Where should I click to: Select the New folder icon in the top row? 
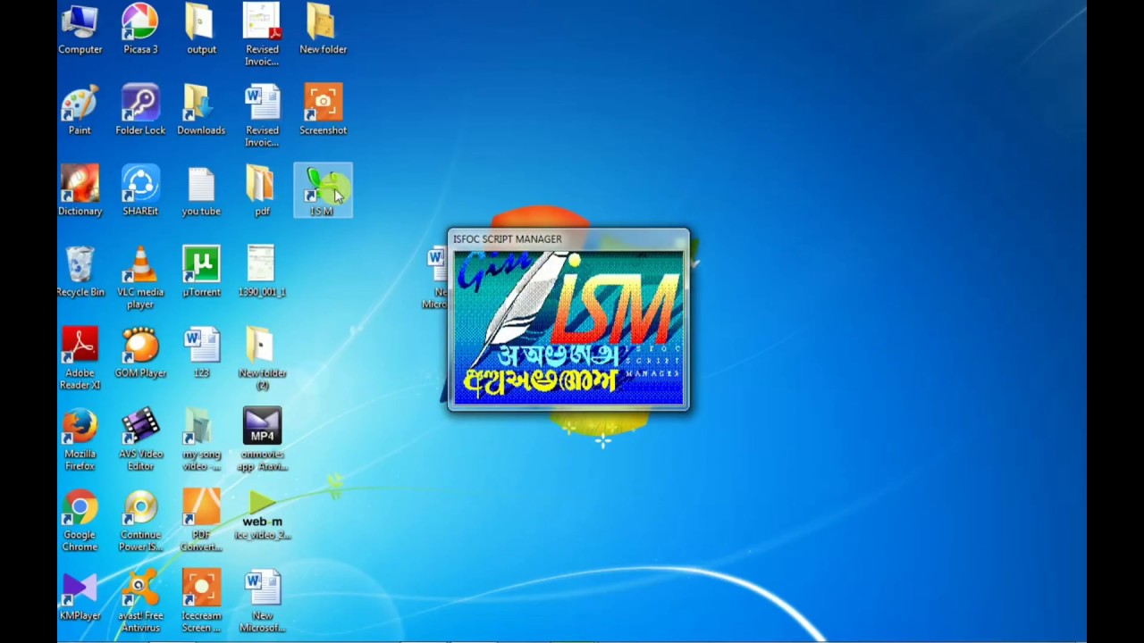323,29
